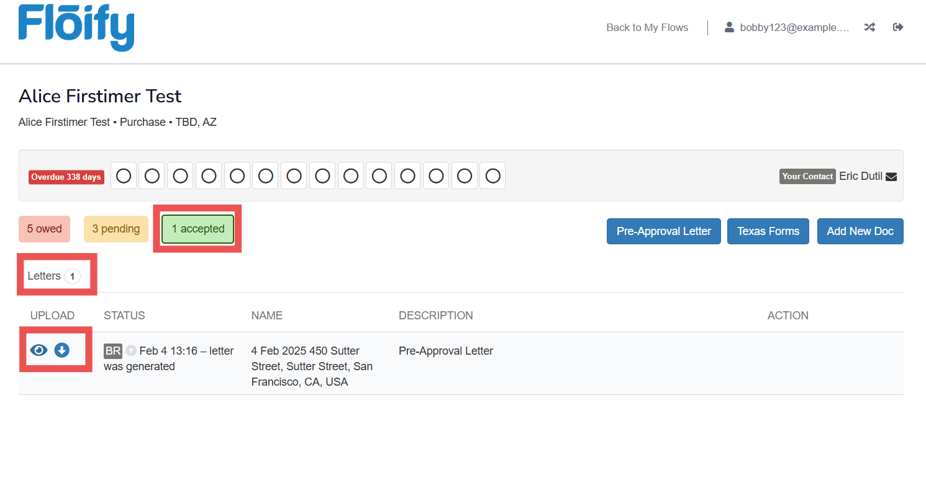
Task: Click the Pre-Approval Letter button
Action: pyautogui.click(x=663, y=231)
